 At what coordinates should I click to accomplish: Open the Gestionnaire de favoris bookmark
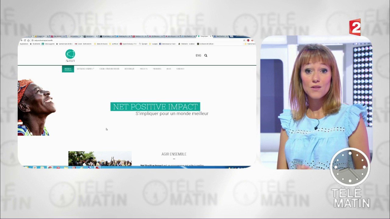pyautogui.click(x=65, y=44)
